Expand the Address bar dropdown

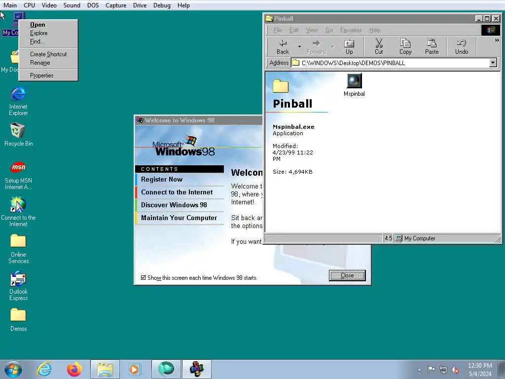click(493, 63)
